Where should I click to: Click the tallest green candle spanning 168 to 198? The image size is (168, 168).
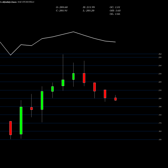coord(21,121)
